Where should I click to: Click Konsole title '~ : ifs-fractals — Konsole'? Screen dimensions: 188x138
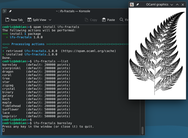tap(73, 11)
